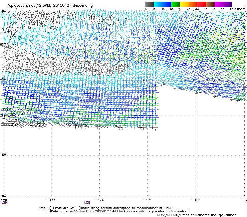The height and width of the screenshot is (217, 247).
Task: Click the NOAA/NESDIS credit text
Action: 197,215
